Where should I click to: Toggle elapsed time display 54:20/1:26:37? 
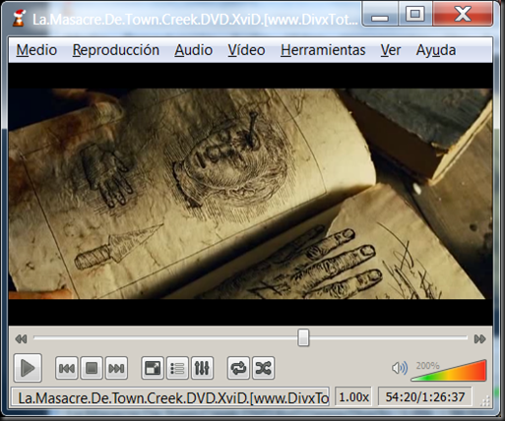425,397
